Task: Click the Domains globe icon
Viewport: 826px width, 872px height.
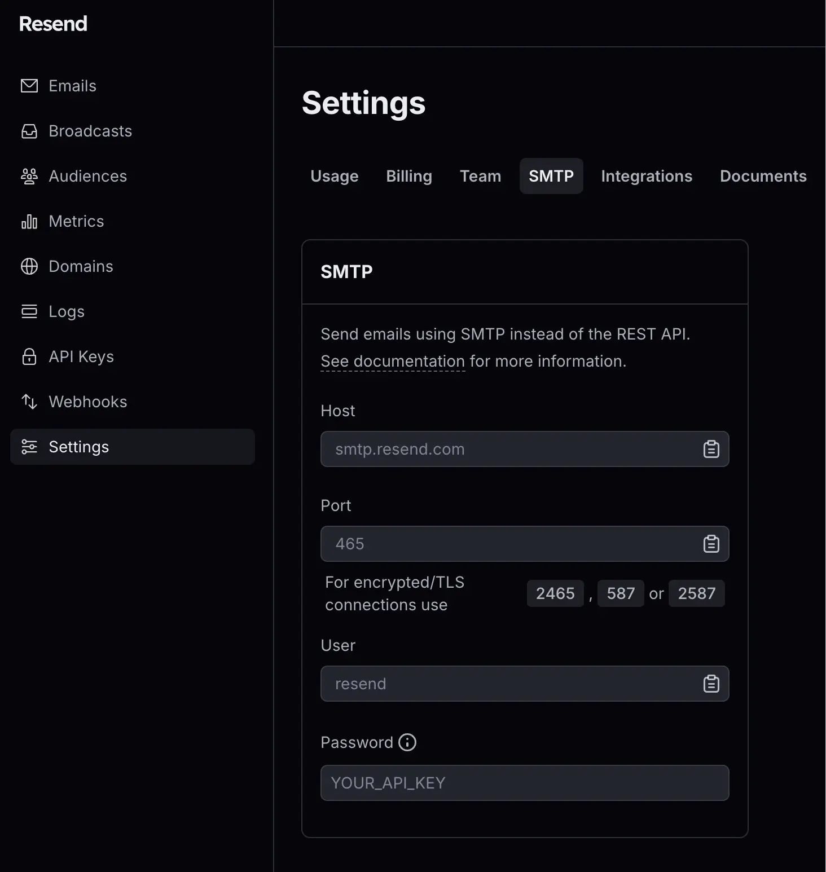Action: click(x=29, y=266)
